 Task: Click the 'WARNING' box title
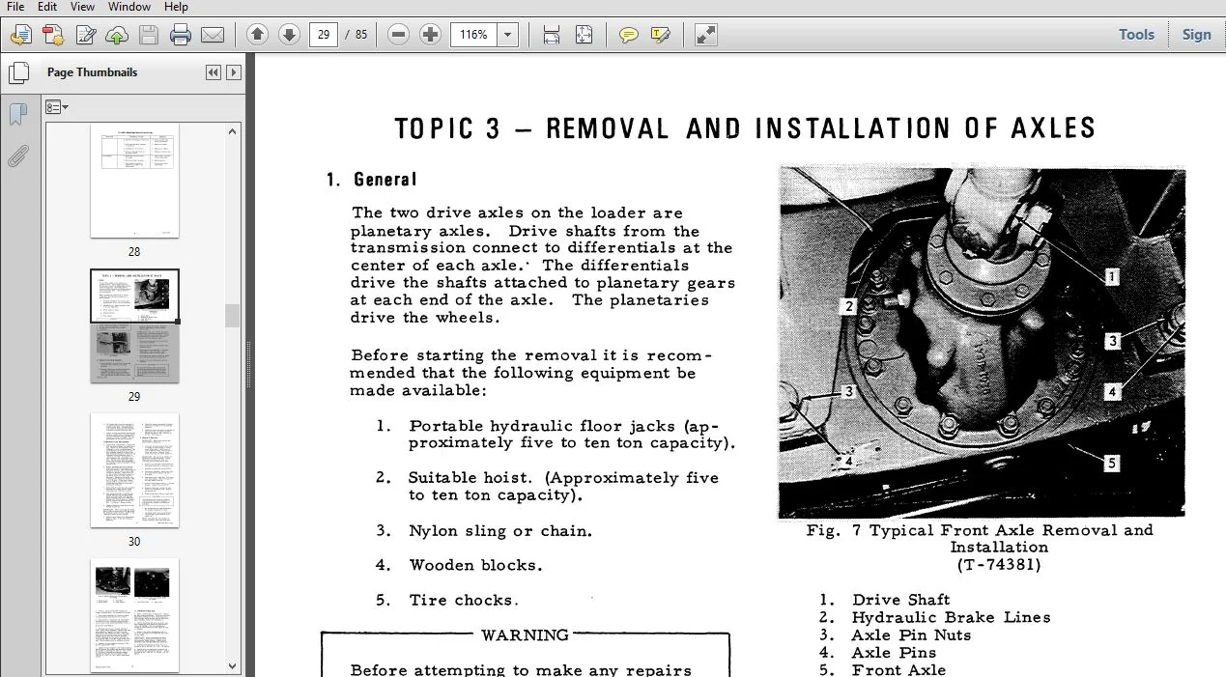525,635
